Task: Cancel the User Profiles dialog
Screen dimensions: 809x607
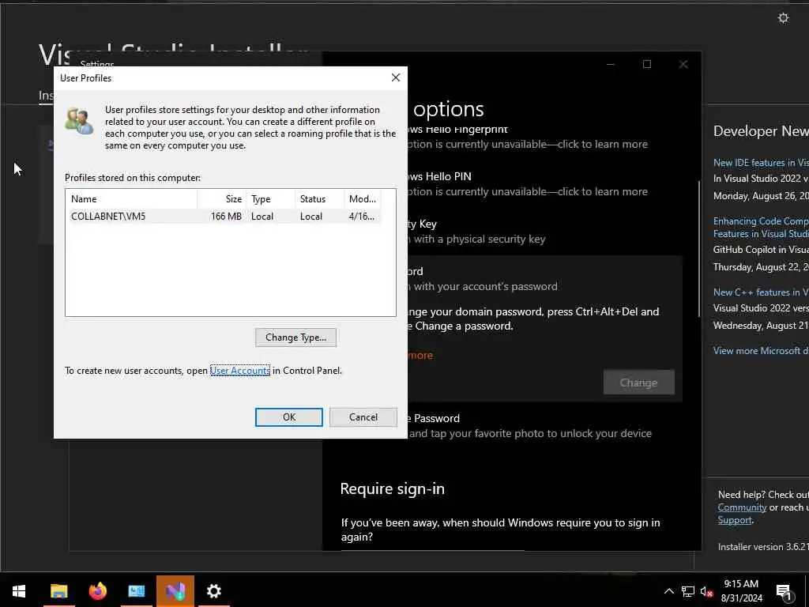Action: (363, 417)
